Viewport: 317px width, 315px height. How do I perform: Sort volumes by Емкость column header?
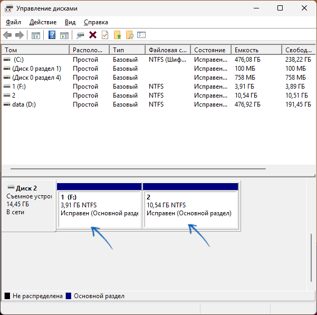[256, 50]
